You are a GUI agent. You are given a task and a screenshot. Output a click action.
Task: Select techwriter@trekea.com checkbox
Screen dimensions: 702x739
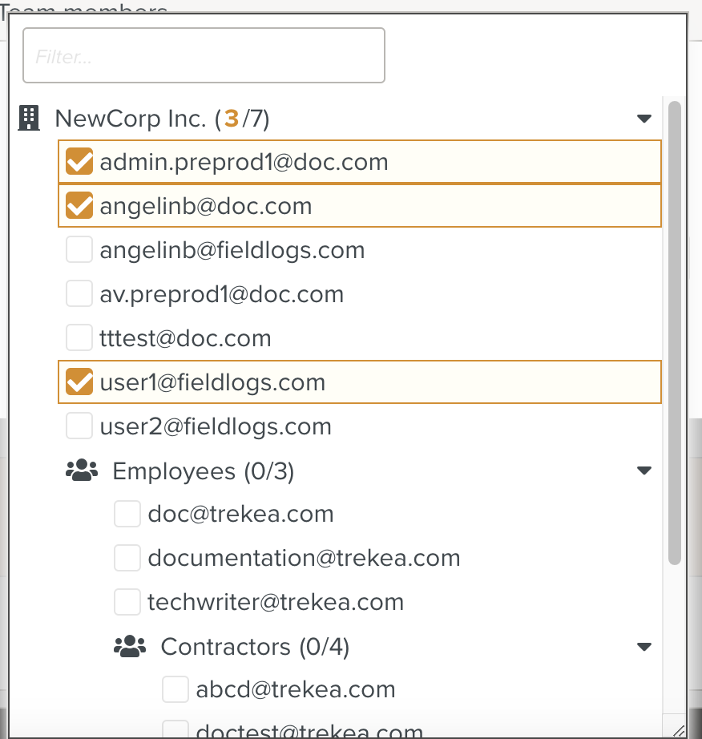pyautogui.click(x=127, y=602)
